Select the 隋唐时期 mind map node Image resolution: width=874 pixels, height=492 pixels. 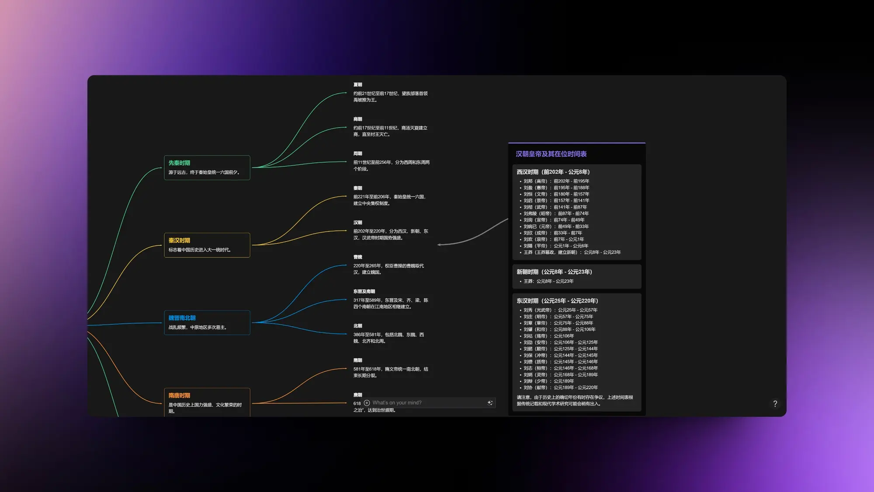point(207,401)
